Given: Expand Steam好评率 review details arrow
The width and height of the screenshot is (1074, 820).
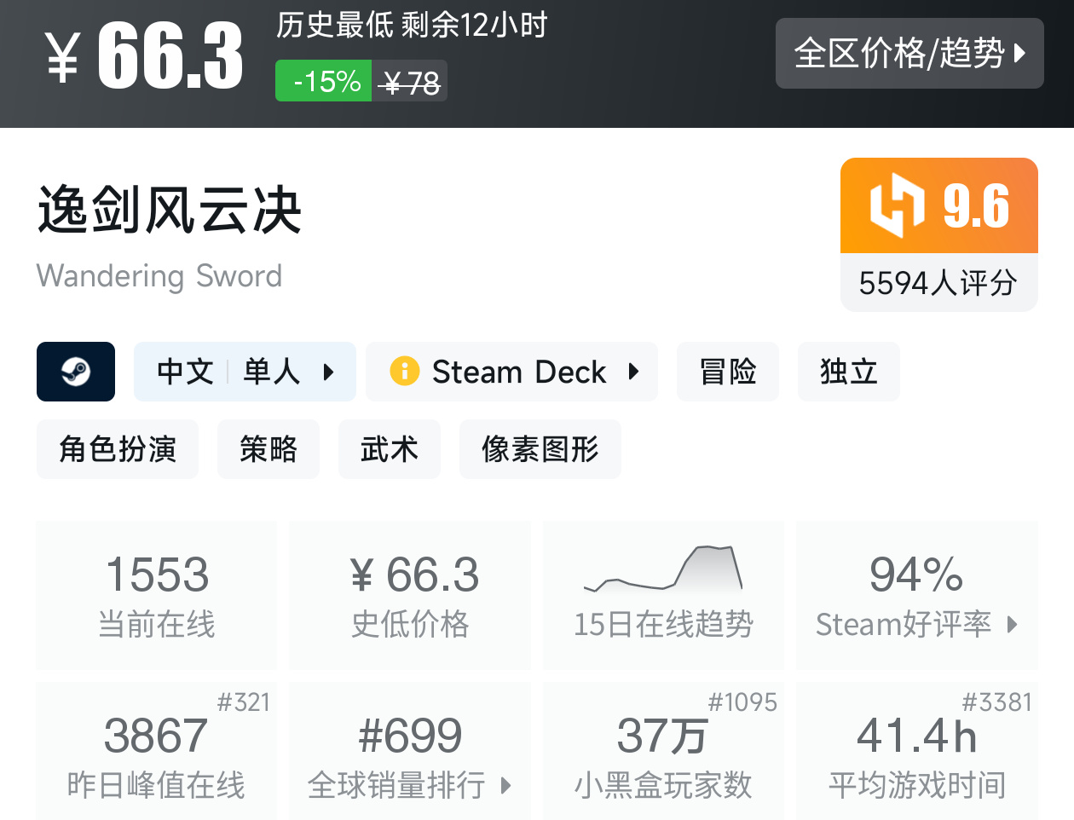Looking at the screenshot, I should point(1013,624).
